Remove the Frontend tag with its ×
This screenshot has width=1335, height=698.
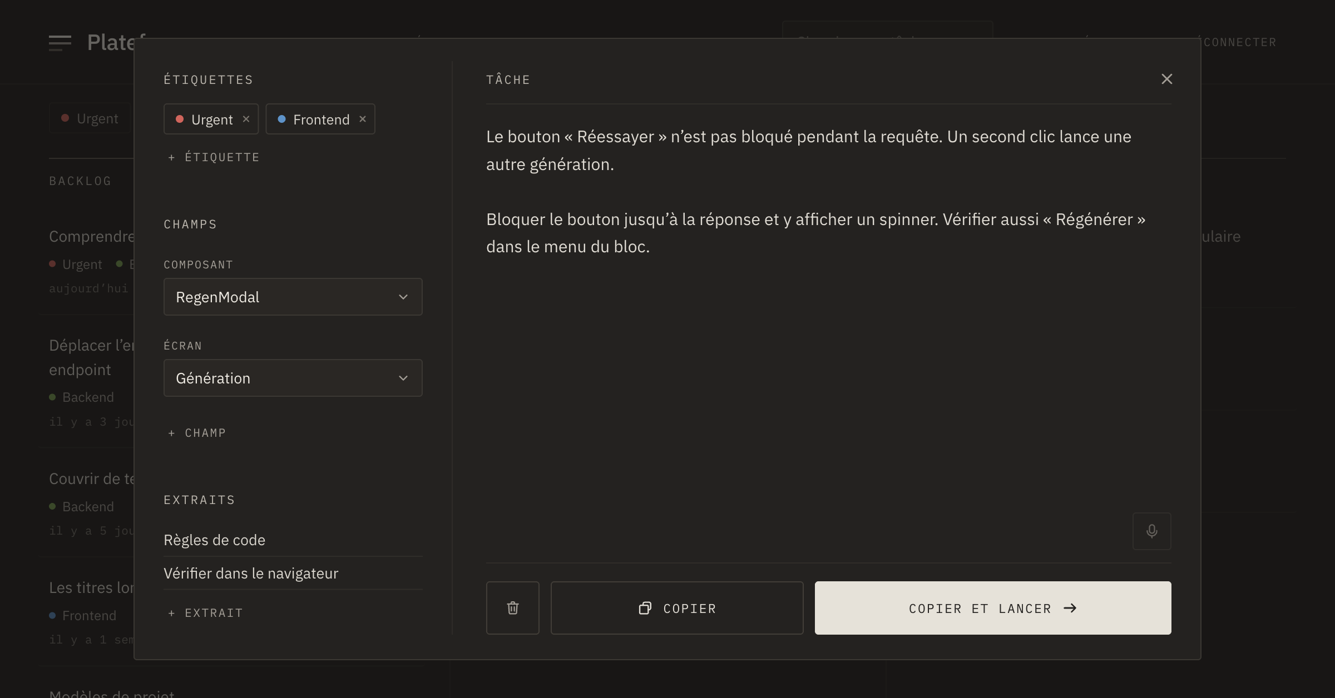tap(363, 119)
